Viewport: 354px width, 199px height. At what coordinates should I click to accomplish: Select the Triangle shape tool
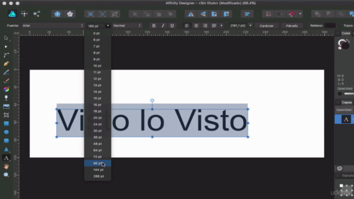6,149
